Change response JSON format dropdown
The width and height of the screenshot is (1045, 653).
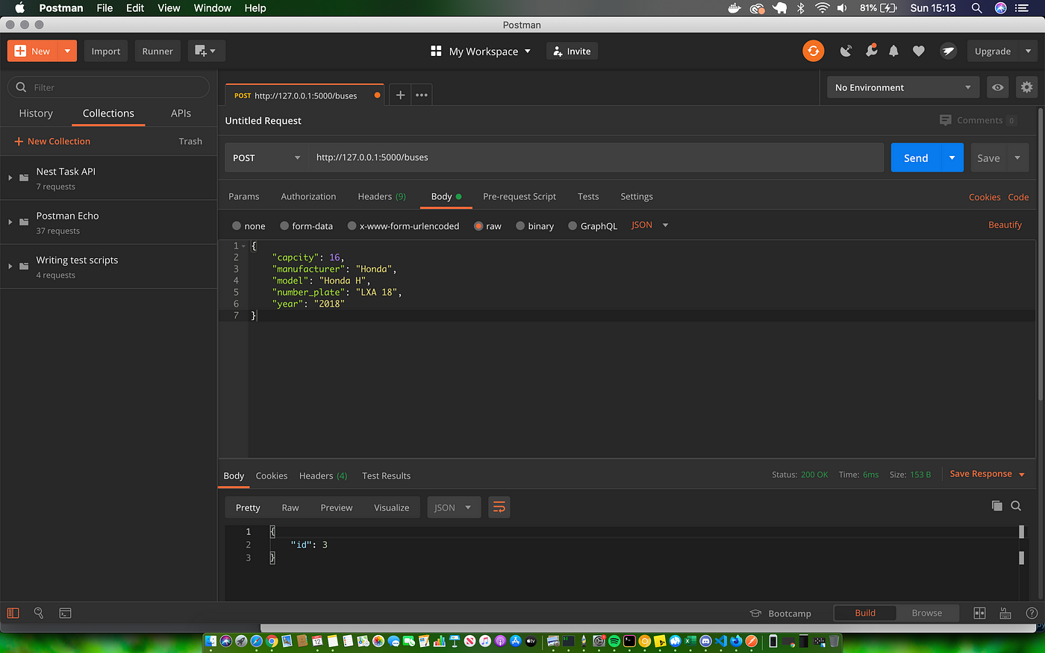point(454,507)
